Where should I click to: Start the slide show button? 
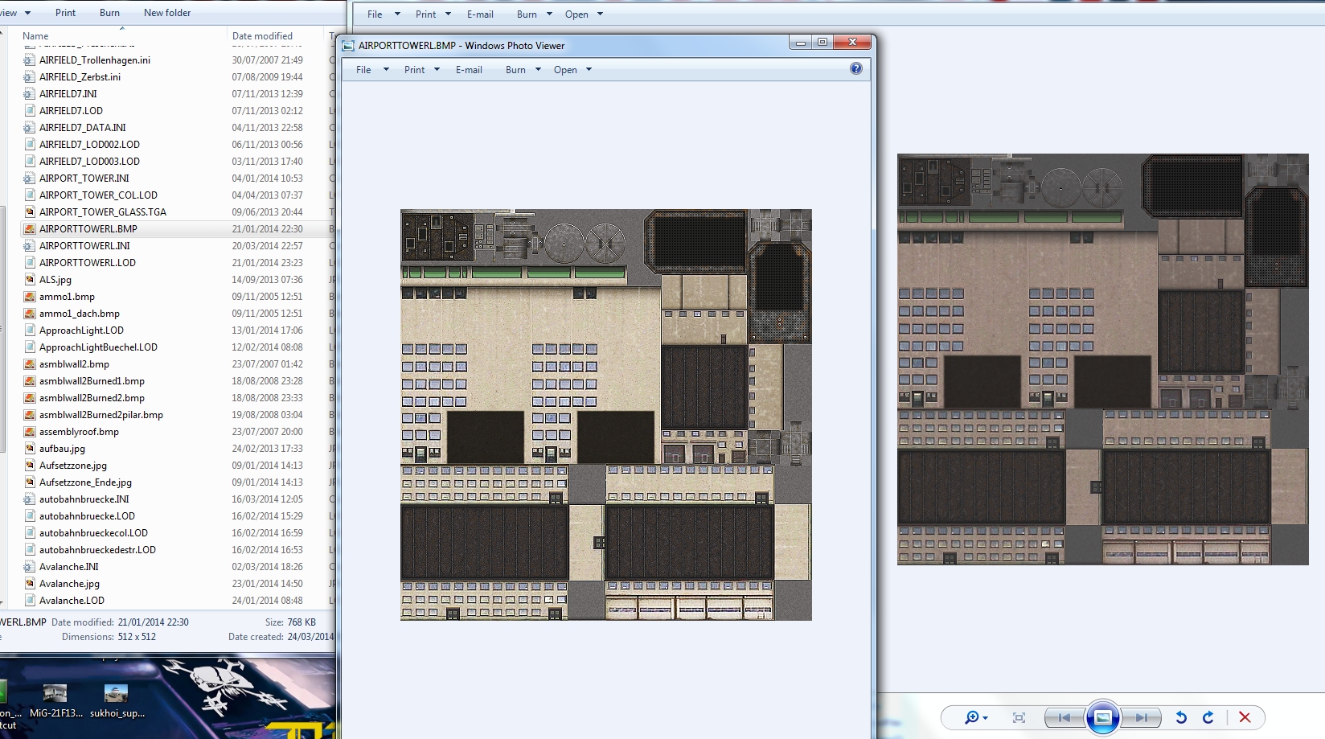pos(1102,717)
